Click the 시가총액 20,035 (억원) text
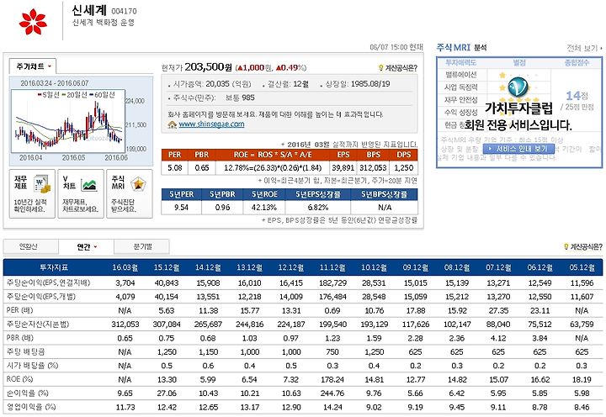 [212, 84]
